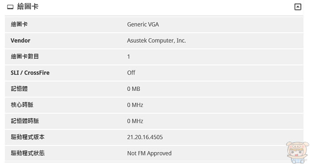Collapse the 繪圖卡 section with the top-right arrow
Image resolution: width=310 pixels, height=164 pixels.
298,7
